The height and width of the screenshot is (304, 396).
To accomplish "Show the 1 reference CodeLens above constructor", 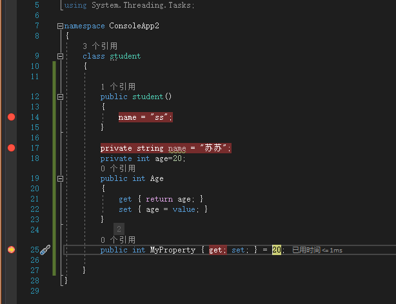I will click(x=118, y=87).
